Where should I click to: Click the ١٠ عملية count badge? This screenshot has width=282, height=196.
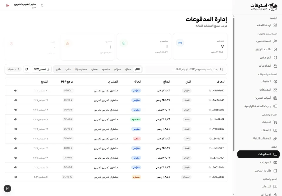(x=14, y=69)
